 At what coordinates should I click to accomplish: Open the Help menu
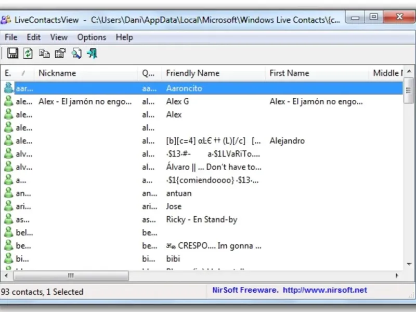pyautogui.click(x=124, y=37)
